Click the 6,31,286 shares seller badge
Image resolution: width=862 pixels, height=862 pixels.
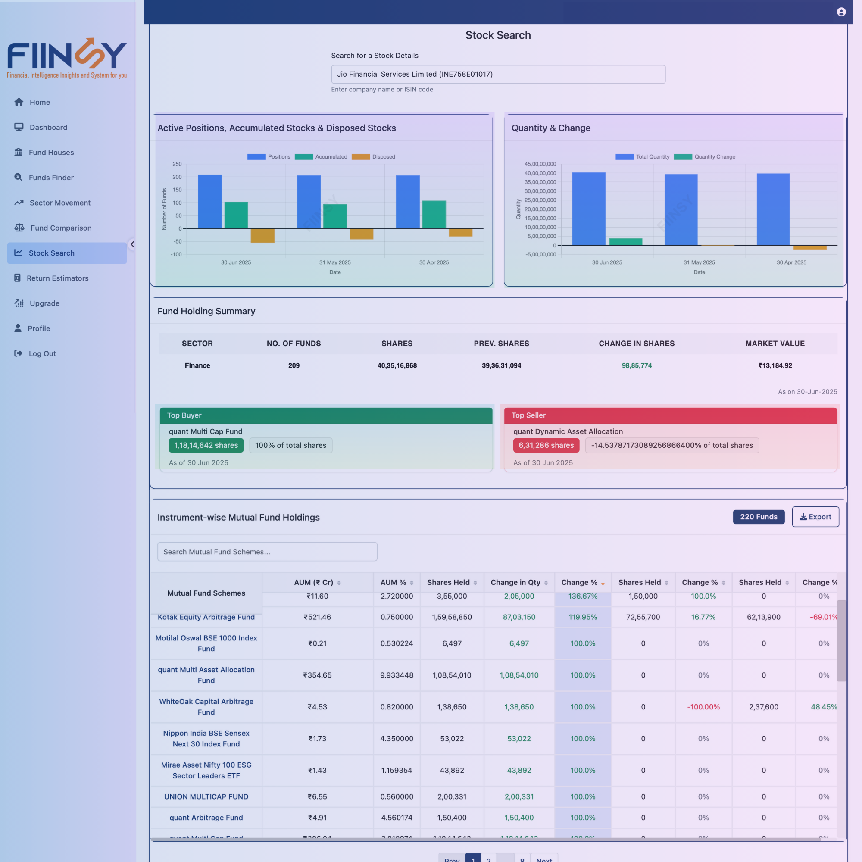tap(546, 445)
